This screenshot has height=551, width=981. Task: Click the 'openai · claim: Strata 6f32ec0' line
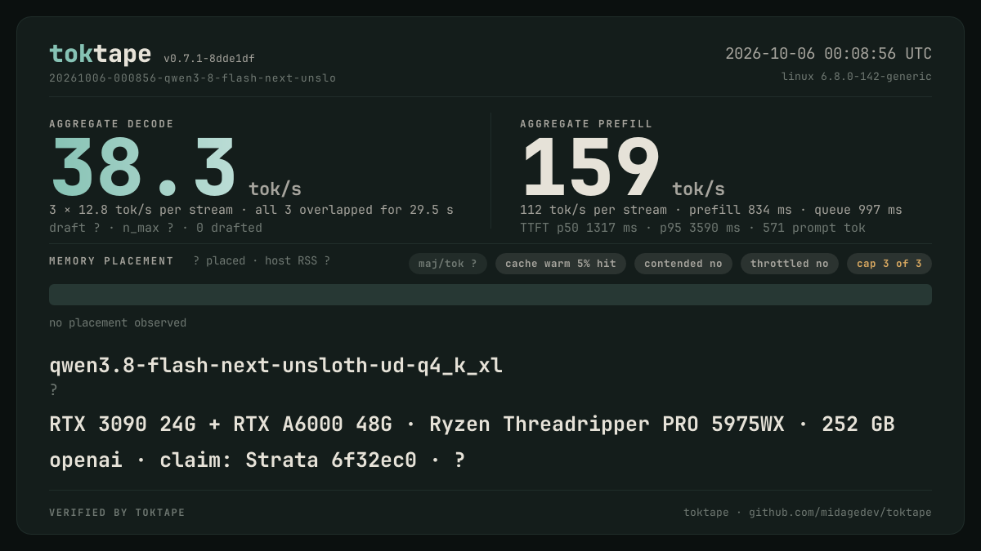click(x=257, y=460)
